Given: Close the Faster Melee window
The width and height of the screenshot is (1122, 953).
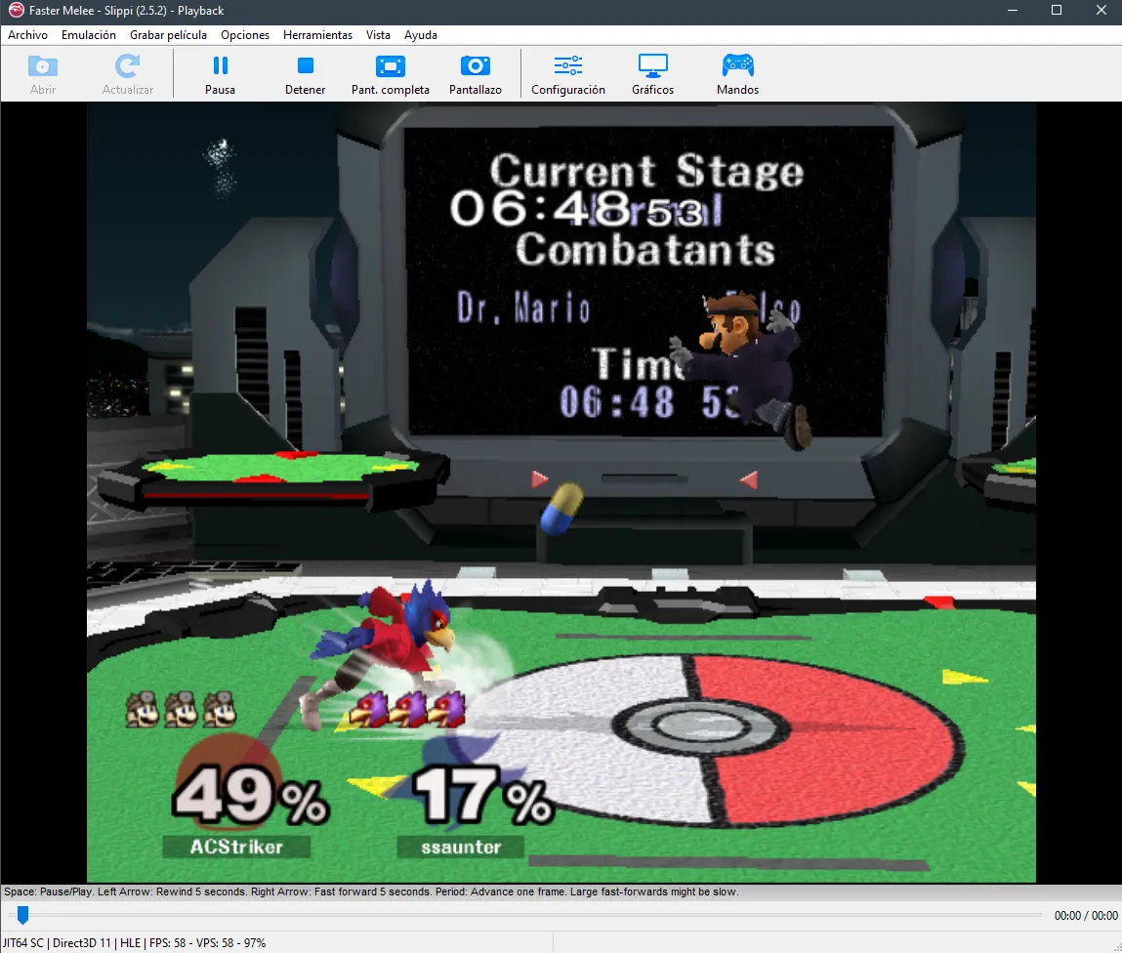Looking at the screenshot, I should pyautogui.click(x=1101, y=10).
